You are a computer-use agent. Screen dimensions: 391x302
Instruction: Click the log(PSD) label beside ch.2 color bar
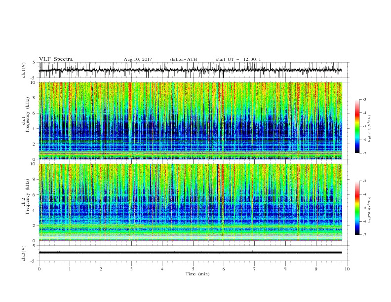pos(370,210)
